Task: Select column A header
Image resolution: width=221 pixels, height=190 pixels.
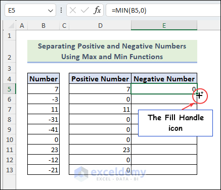Action: coord(22,26)
